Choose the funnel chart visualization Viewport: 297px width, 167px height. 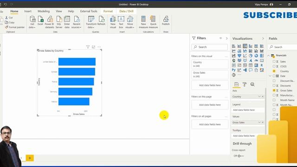(x=239, y=56)
